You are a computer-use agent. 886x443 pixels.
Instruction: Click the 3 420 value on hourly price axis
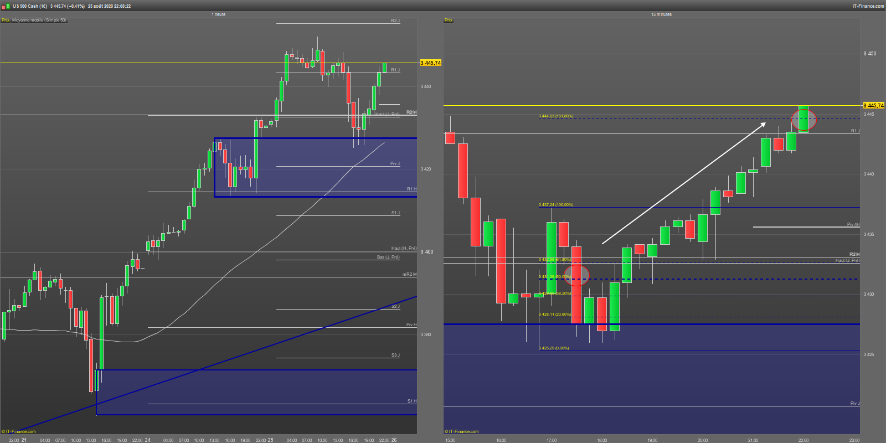click(426, 169)
